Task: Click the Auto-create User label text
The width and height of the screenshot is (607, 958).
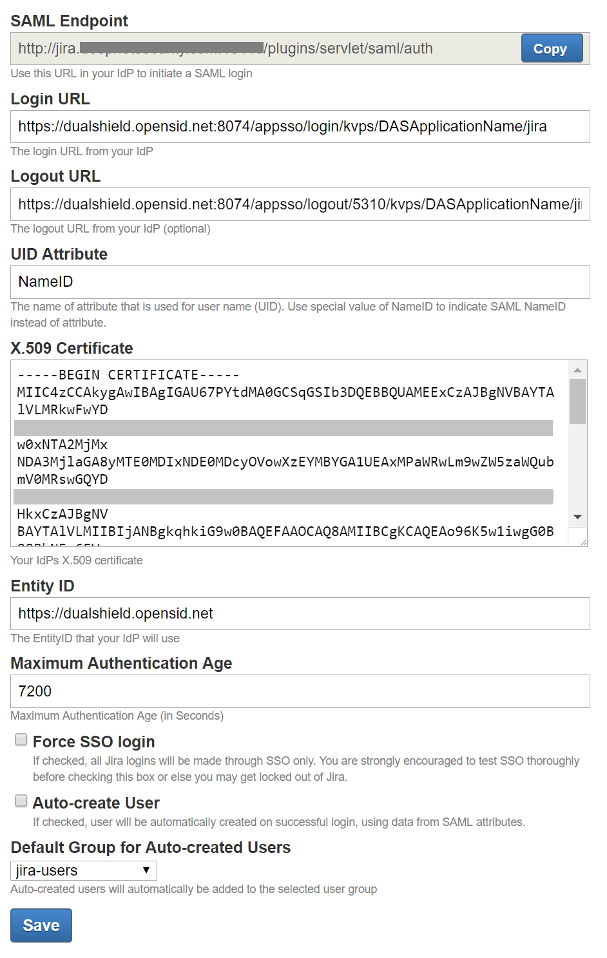Action: tap(96, 803)
